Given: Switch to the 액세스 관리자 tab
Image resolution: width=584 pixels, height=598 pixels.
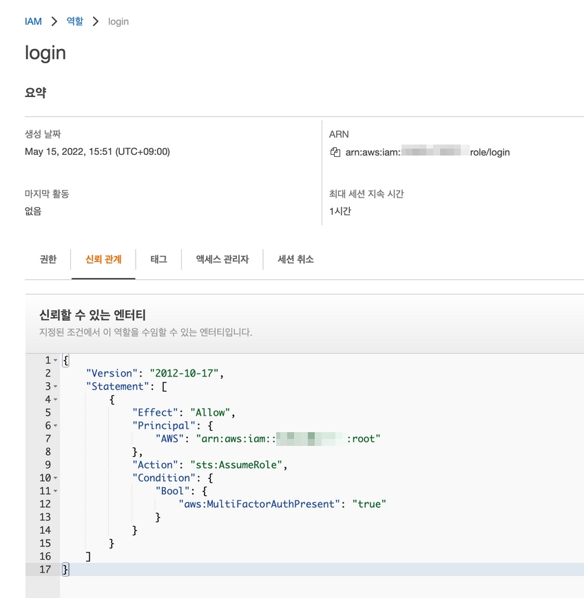Looking at the screenshot, I should 222,259.
